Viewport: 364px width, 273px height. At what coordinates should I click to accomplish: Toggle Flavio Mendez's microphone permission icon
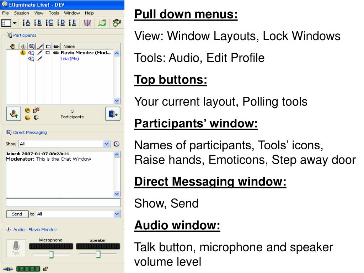(23, 53)
